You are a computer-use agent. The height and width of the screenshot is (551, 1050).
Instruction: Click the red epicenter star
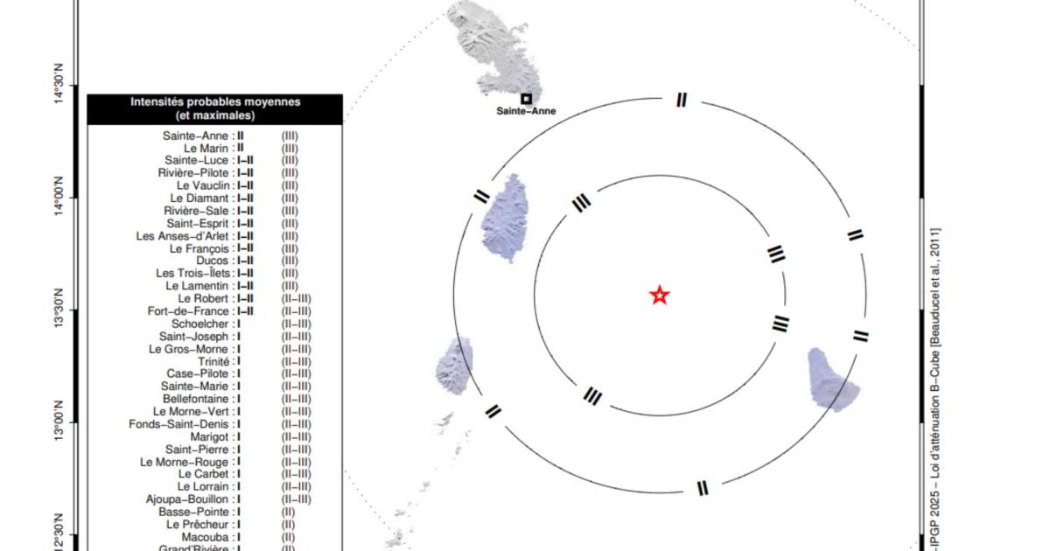tap(660, 296)
